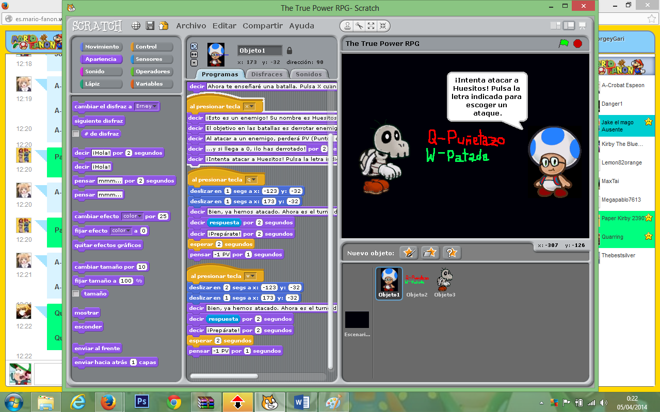
Task: Select the Operadores block category
Action: tap(152, 72)
